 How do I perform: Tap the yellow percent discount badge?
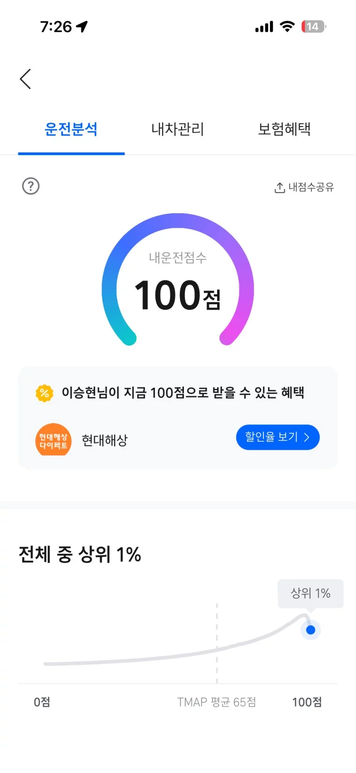tap(44, 393)
